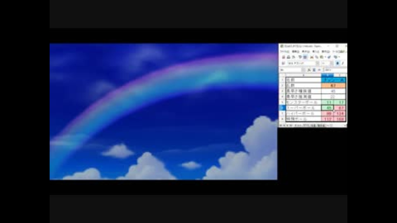
Task: Click the highlighted row 6 header
Action: point(282,108)
